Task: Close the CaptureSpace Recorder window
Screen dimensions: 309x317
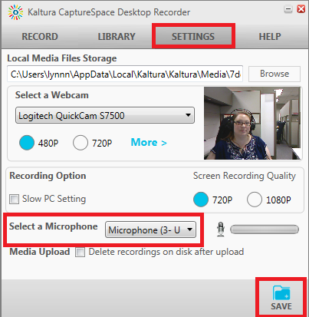Action: tap(301, 9)
